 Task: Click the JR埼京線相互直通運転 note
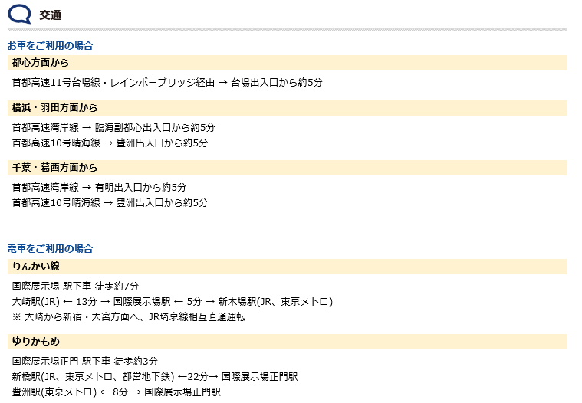pos(128,317)
